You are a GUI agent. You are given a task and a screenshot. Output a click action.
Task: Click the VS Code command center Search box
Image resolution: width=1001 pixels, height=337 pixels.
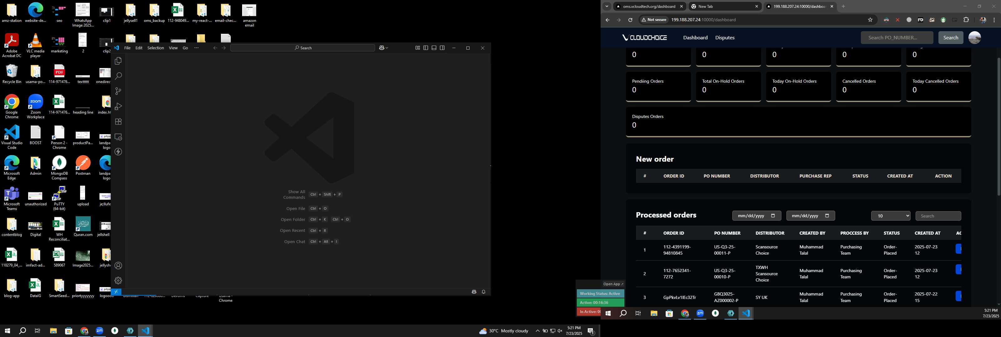(x=302, y=48)
